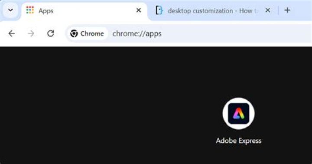Go forward to the next page

(x=31, y=33)
